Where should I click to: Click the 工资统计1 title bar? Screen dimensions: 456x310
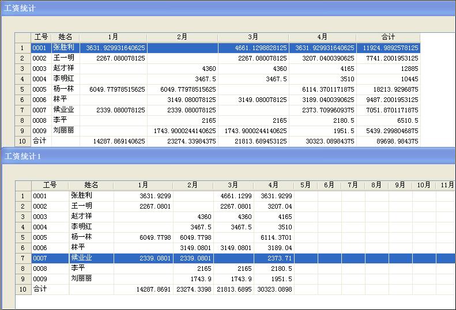[228, 156]
